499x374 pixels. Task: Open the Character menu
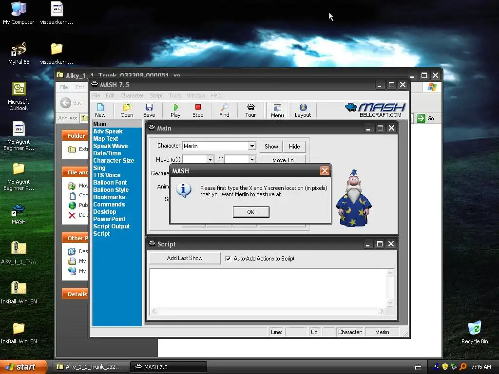coord(132,95)
